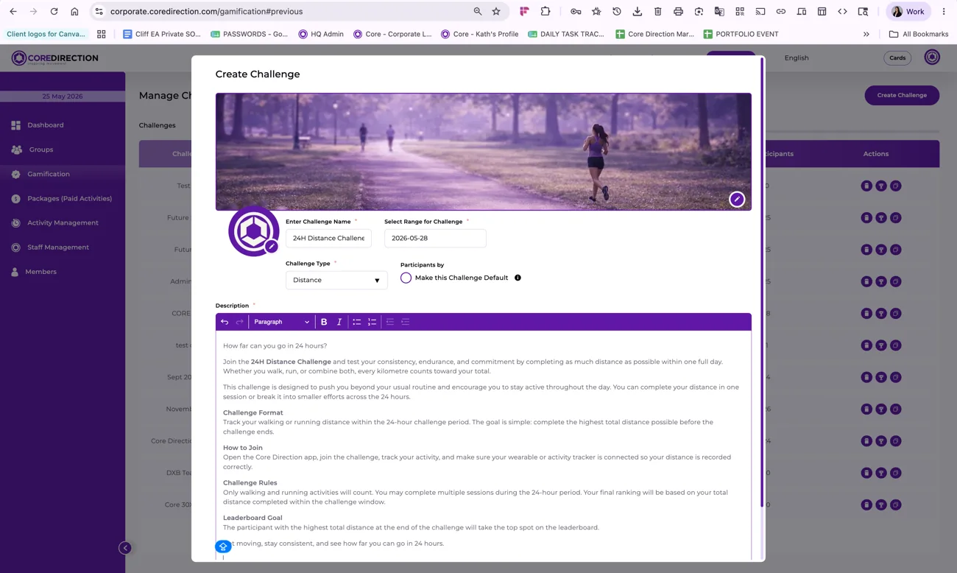Edit the challenge logo with pencil icon
Image resolution: width=957 pixels, height=573 pixels.
pyautogui.click(x=272, y=247)
